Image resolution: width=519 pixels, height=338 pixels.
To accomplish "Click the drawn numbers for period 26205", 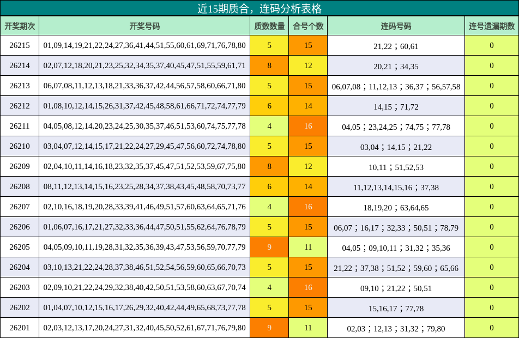I will coord(144,248).
